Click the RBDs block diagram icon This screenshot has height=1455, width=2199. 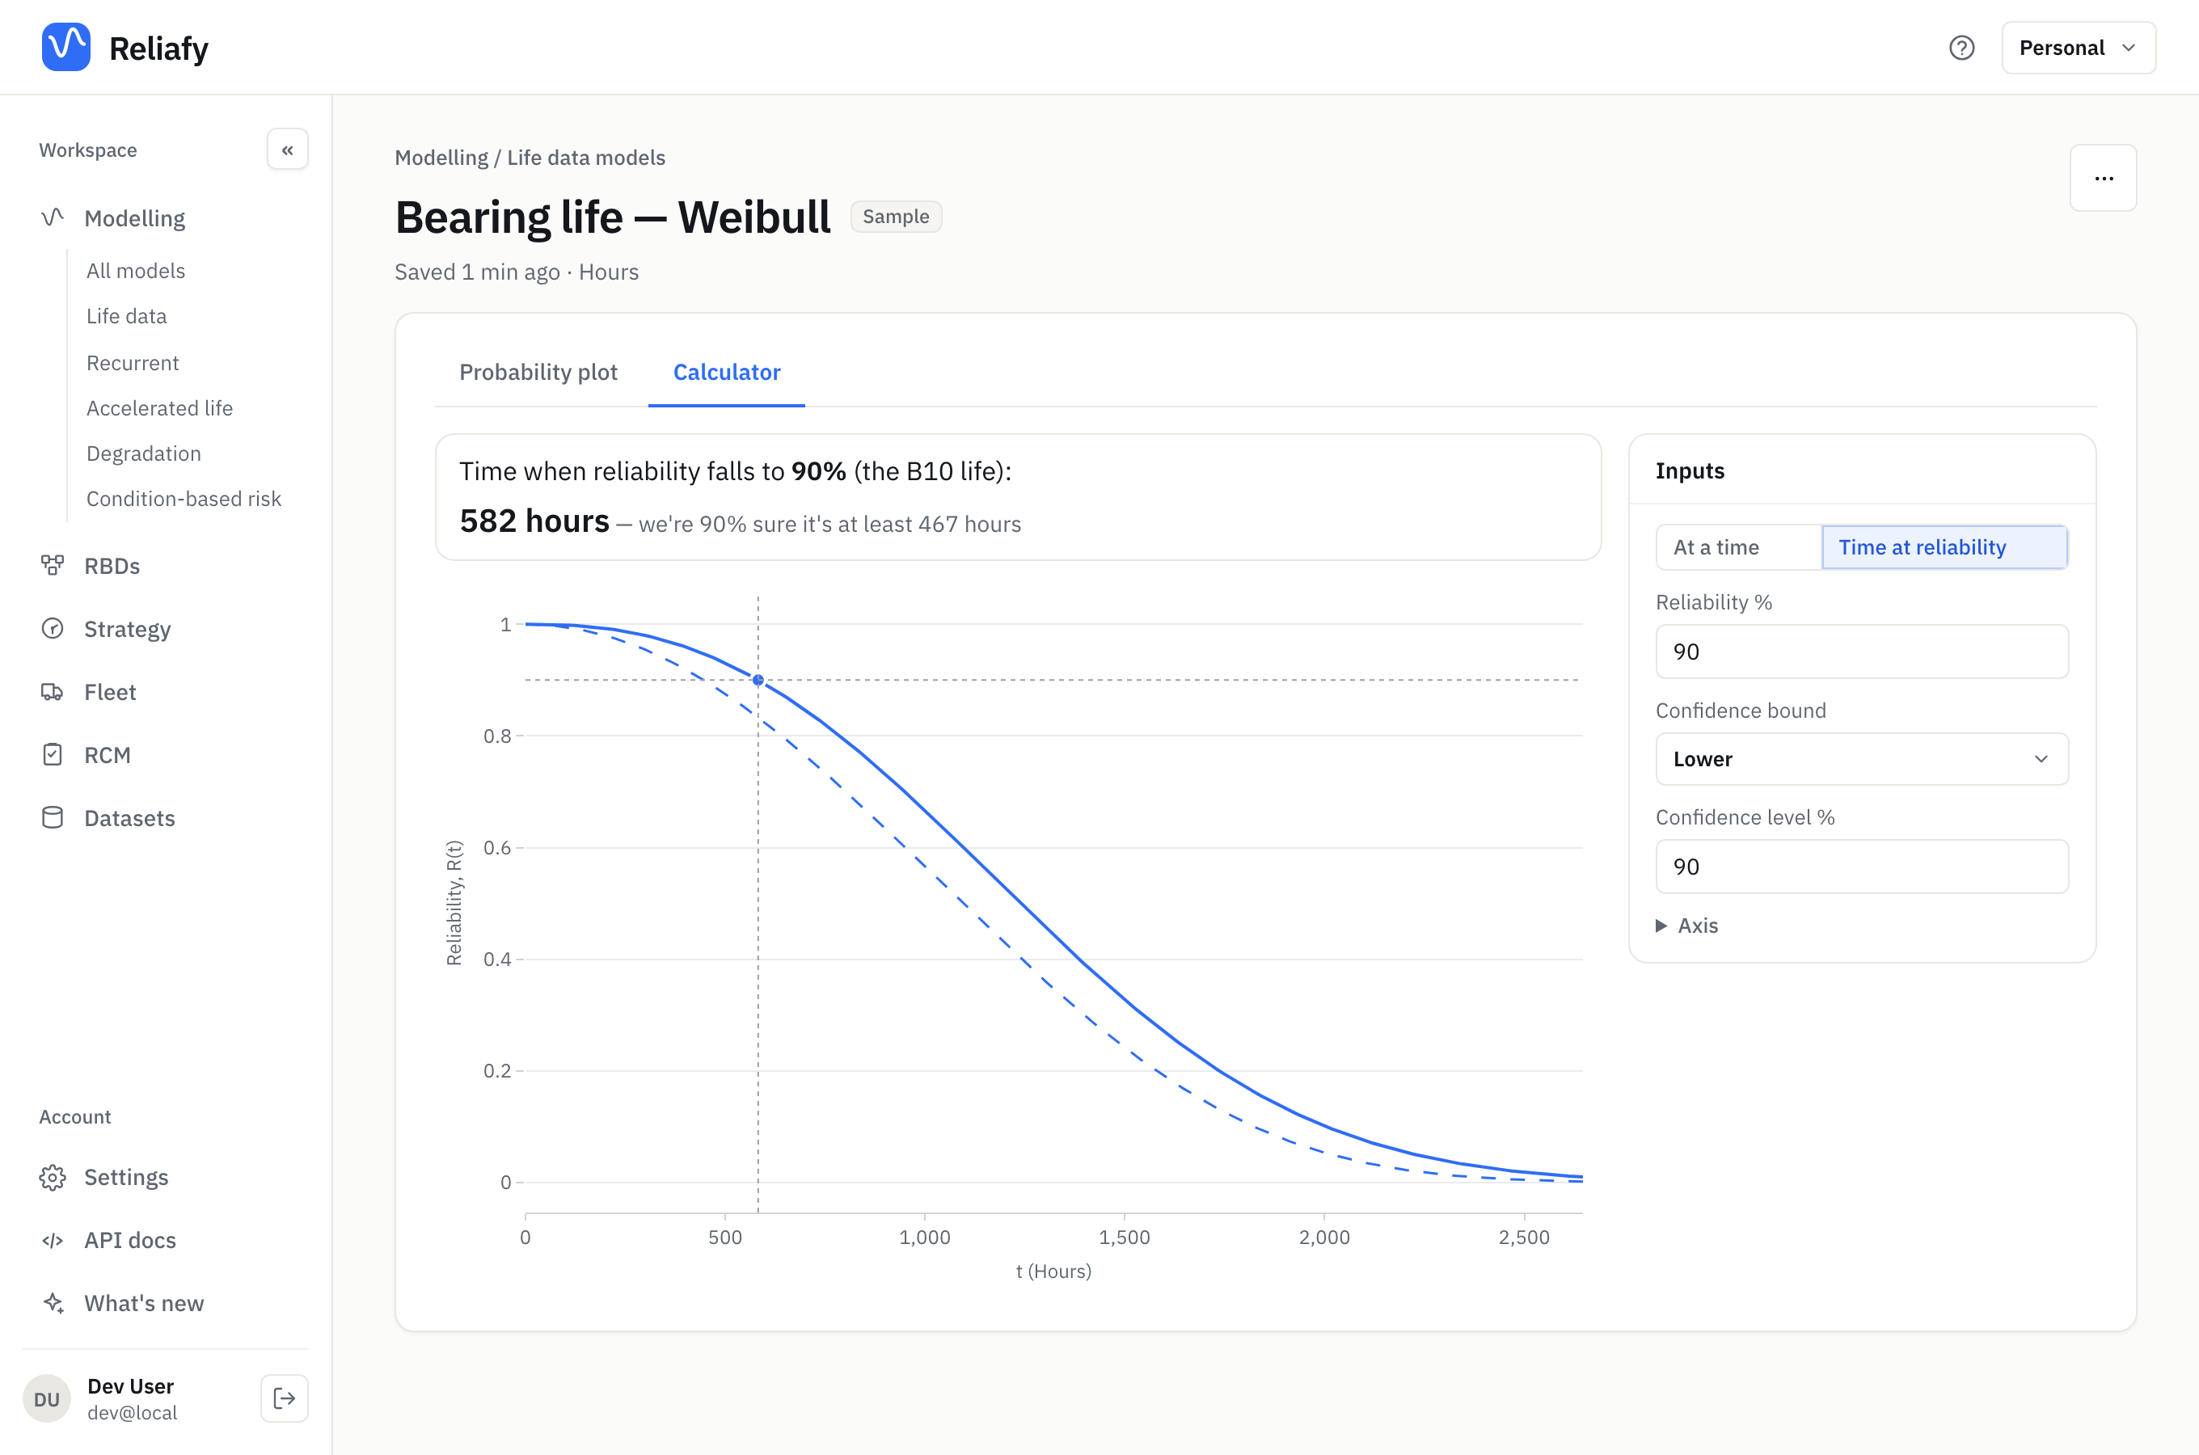[53, 565]
